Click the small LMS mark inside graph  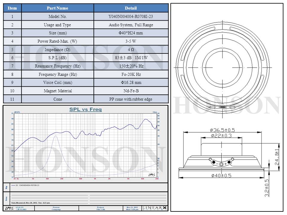click(x=151, y=175)
